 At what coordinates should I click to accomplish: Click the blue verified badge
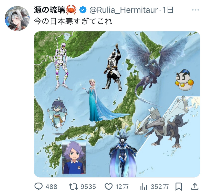coord(83,10)
